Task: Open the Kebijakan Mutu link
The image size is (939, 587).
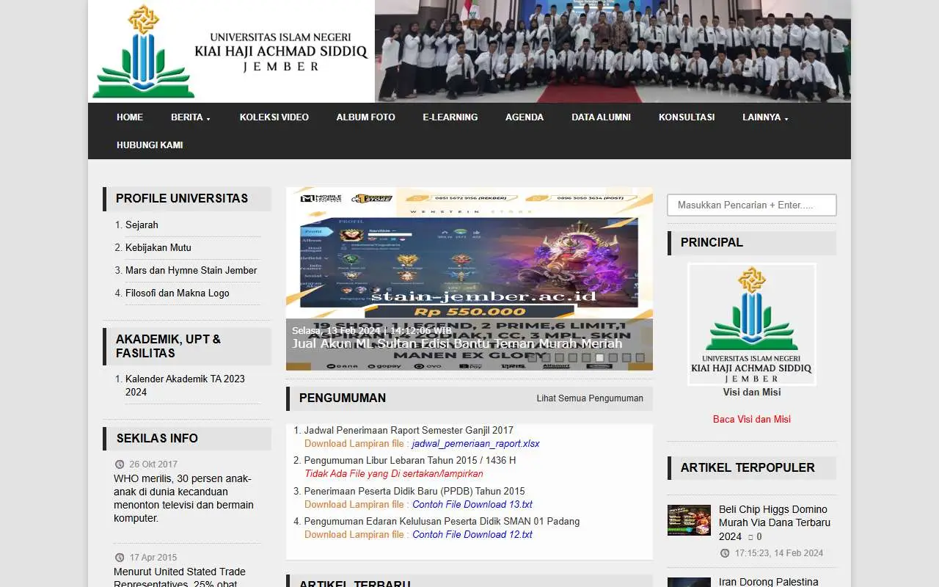Action: 158,248
